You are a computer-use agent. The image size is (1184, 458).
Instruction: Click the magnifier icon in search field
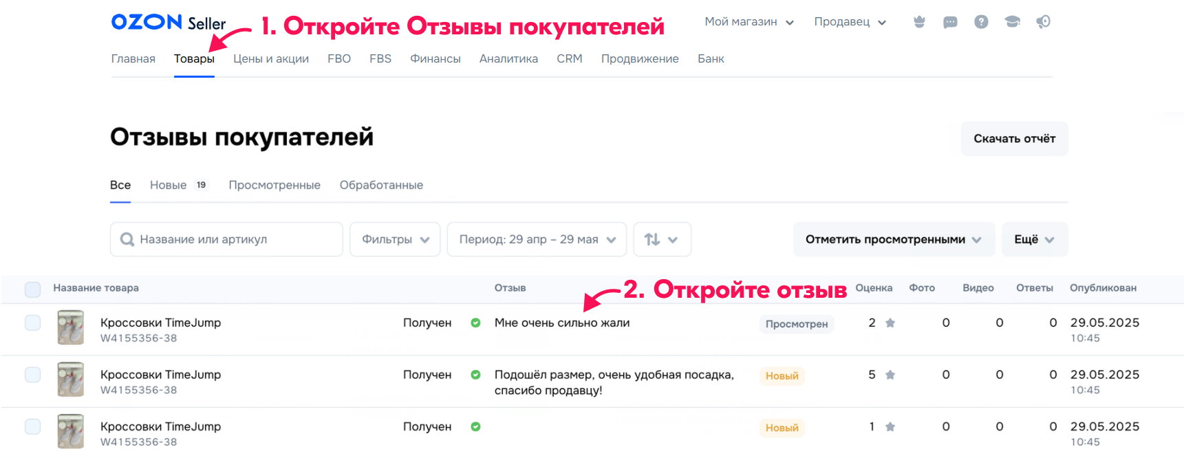coord(128,239)
